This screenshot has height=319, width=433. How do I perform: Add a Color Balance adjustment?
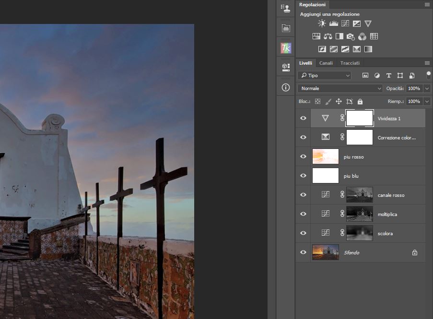pos(328,36)
